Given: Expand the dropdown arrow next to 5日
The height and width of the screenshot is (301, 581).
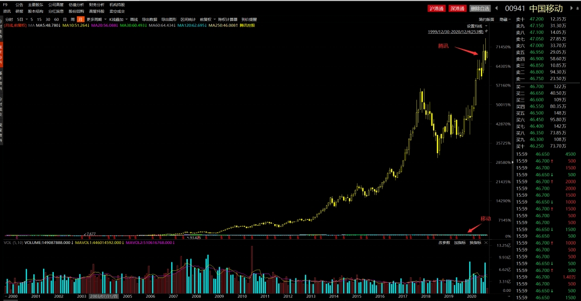Looking at the screenshot, I should [x=27, y=19].
